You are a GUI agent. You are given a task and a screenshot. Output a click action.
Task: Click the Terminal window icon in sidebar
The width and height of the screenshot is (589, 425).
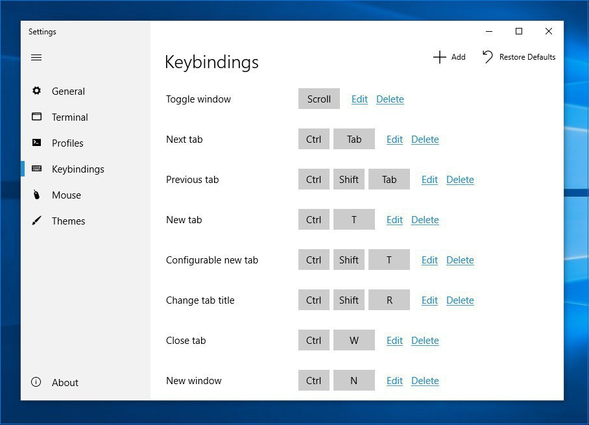[x=37, y=117]
